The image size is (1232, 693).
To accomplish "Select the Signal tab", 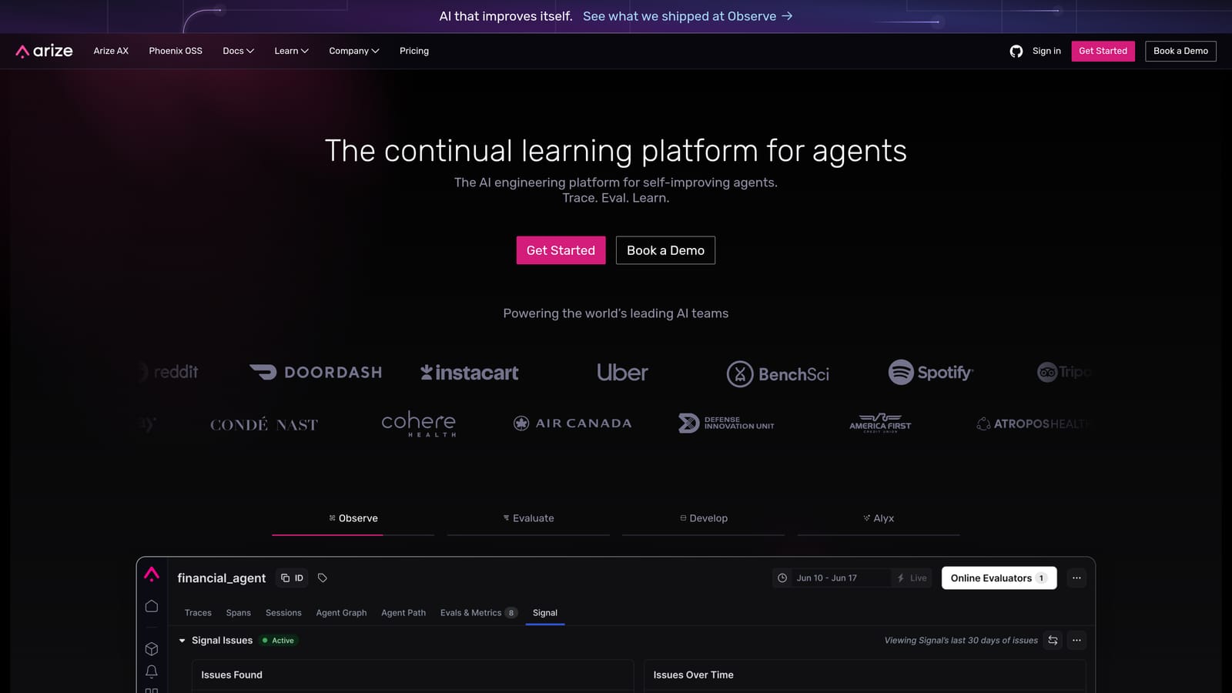I will click(545, 613).
